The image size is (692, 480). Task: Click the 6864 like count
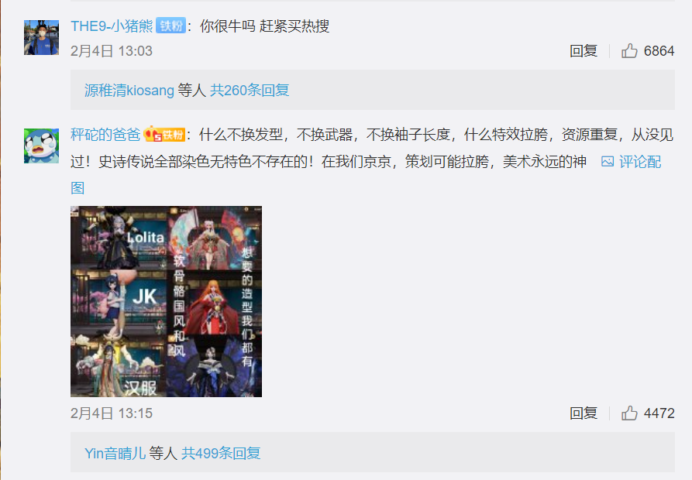pos(659,51)
